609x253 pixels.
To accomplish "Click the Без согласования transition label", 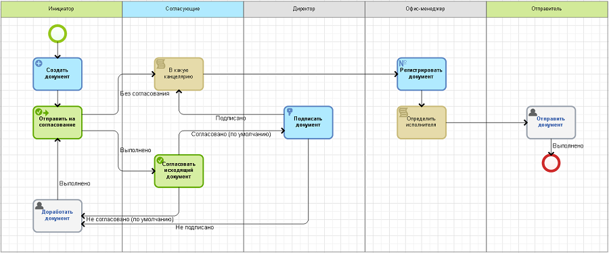I will click(x=145, y=94).
